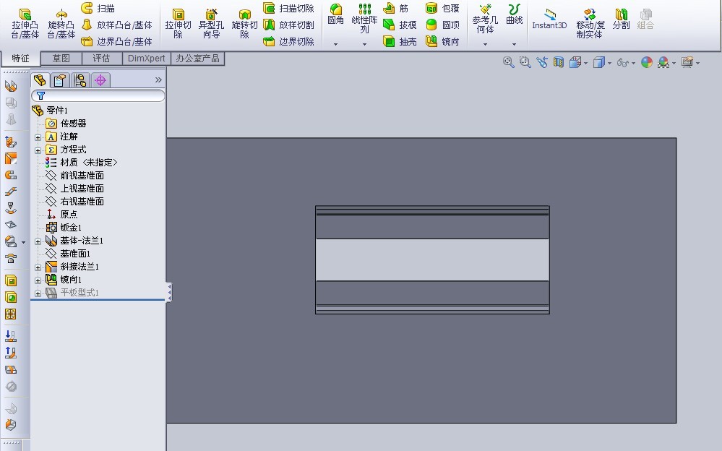Select the Insert Bends icon in left toolbar
This screenshot has height=451, width=722.
point(11,425)
